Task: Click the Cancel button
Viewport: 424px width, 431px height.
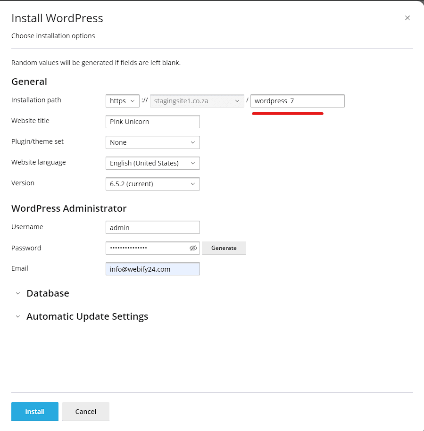Action: pyautogui.click(x=86, y=412)
